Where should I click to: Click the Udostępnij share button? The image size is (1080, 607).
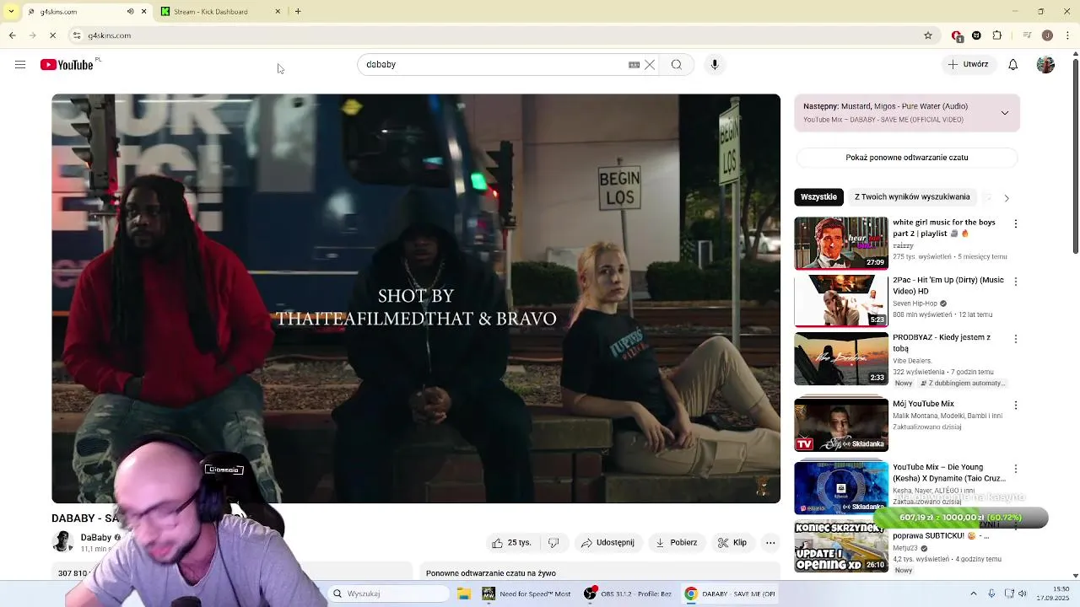[x=606, y=543]
